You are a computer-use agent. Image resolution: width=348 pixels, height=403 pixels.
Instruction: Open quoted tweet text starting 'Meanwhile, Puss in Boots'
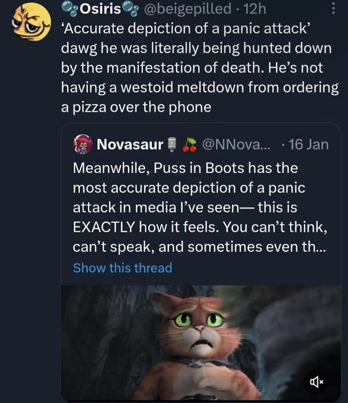pos(185,168)
